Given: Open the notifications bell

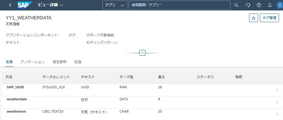Looking at the screenshot, I should coord(270,5).
